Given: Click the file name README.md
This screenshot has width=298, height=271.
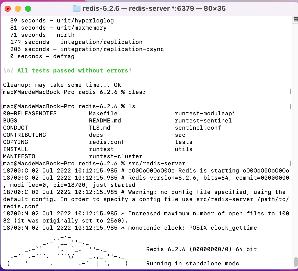Looking at the screenshot, I should [x=105, y=121].
